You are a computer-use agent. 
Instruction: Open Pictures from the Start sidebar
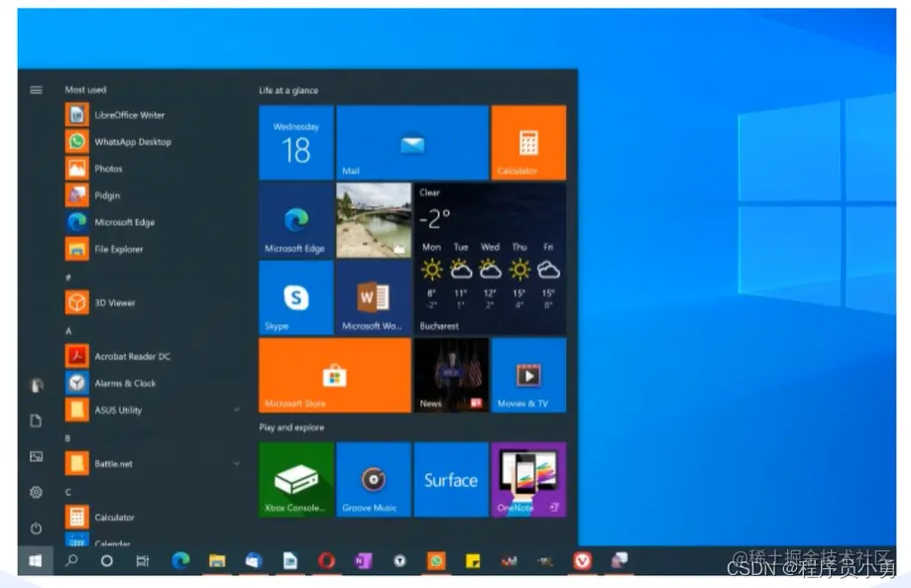(x=36, y=457)
